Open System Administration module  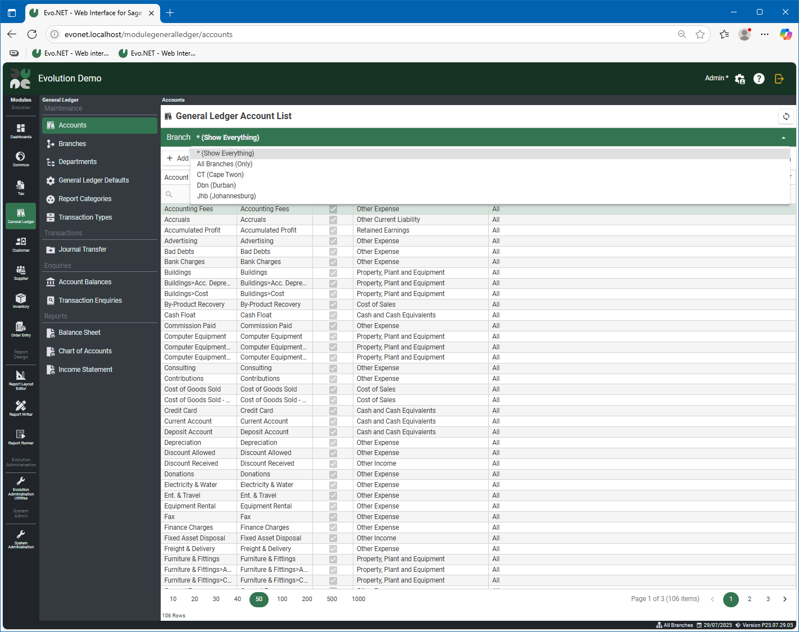click(x=21, y=538)
